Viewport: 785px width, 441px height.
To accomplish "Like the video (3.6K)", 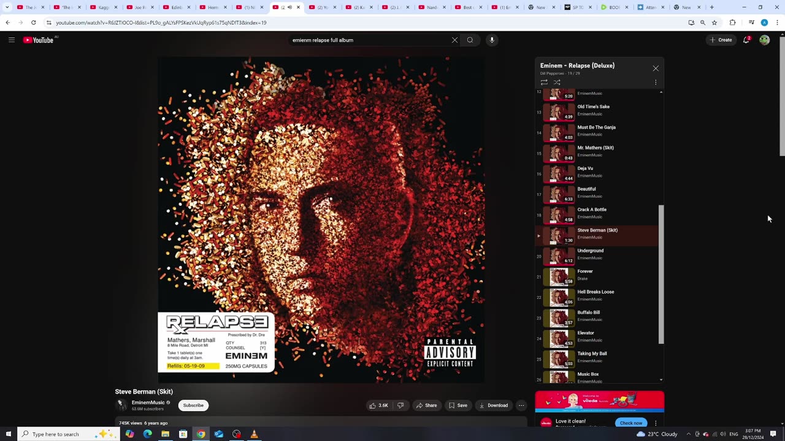I will click(x=379, y=405).
